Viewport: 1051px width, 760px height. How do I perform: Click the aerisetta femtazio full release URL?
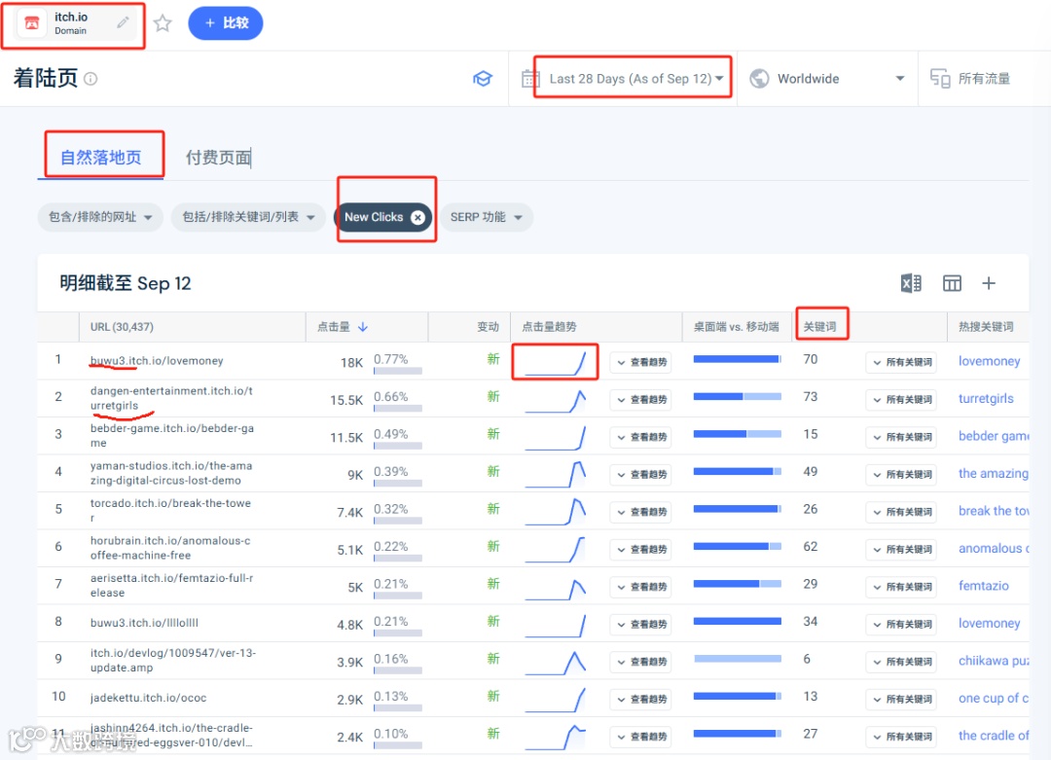click(x=171, y=586)
